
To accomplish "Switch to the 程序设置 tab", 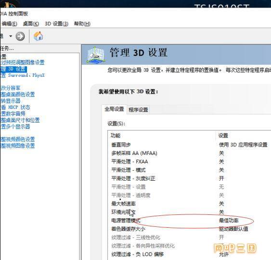I will point(138,110).
